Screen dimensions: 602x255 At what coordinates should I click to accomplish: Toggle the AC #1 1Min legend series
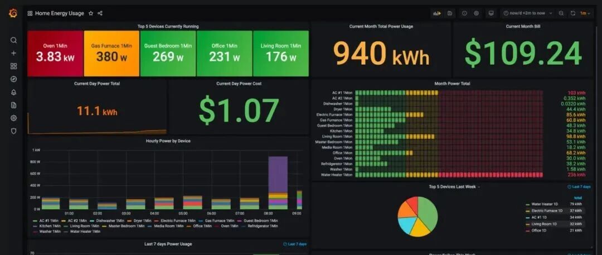(x=46, y=221)
